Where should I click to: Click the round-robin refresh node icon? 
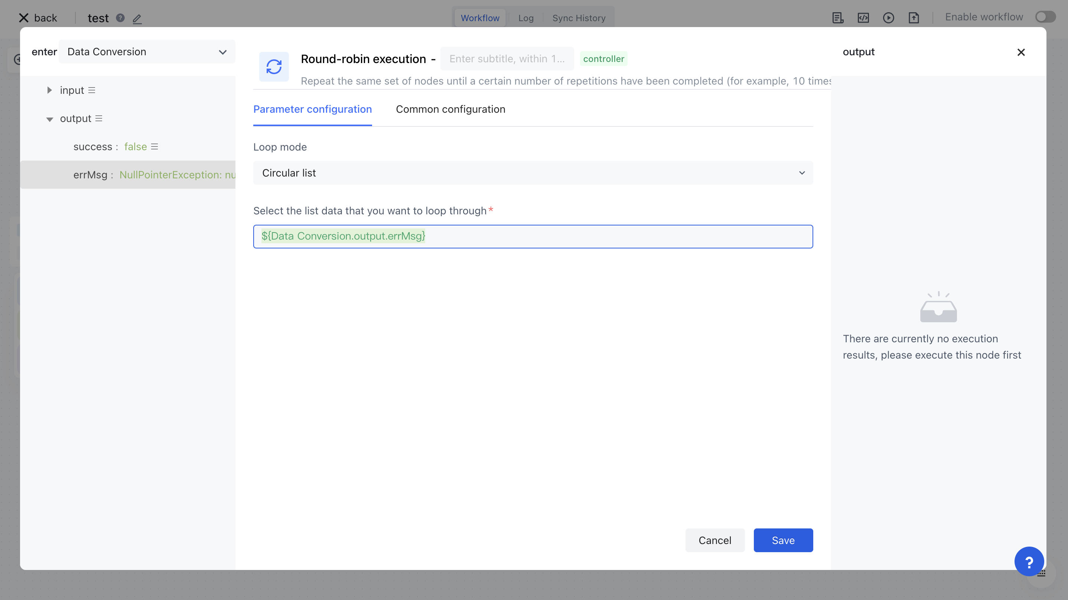[274, 67]
